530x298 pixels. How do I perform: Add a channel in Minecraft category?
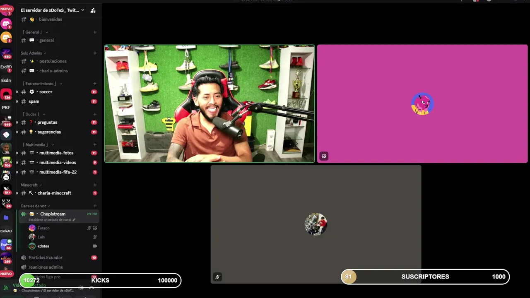[95, 185]
